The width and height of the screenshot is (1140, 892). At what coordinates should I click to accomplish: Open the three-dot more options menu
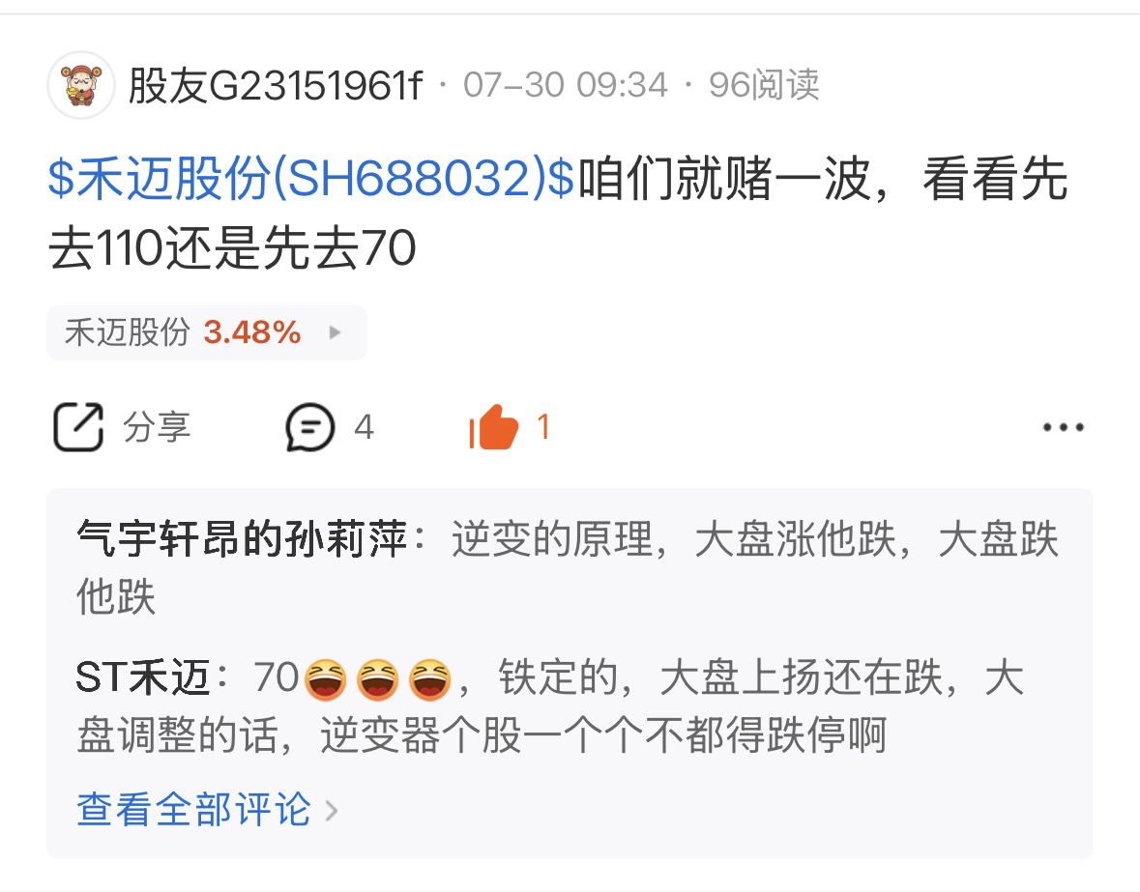point(1063,427)
